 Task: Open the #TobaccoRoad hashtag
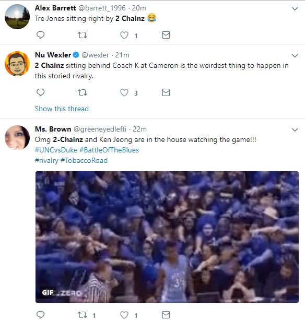[84, 160]
